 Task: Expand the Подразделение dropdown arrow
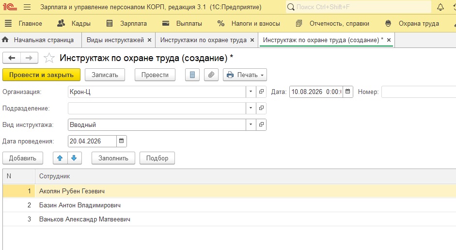251,108
